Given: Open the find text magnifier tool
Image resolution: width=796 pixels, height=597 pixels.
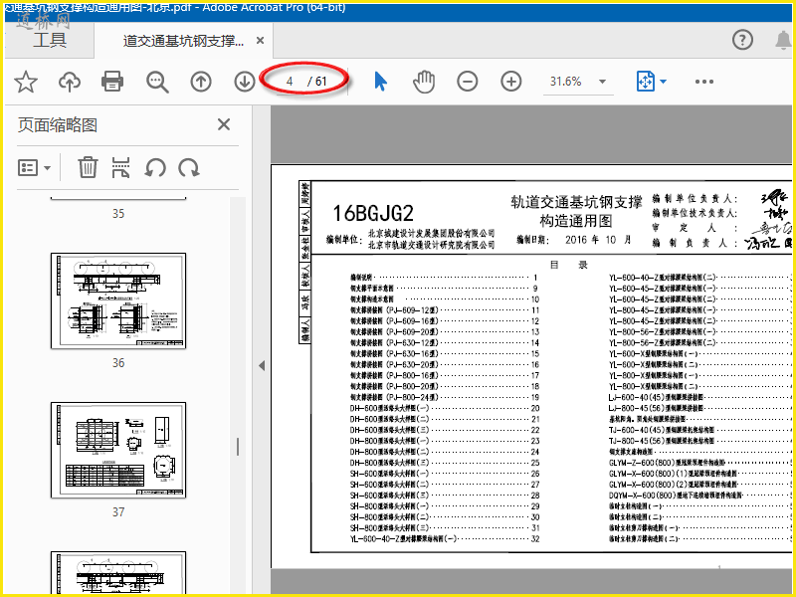Looking at the screenshot, I should [157, 82].
